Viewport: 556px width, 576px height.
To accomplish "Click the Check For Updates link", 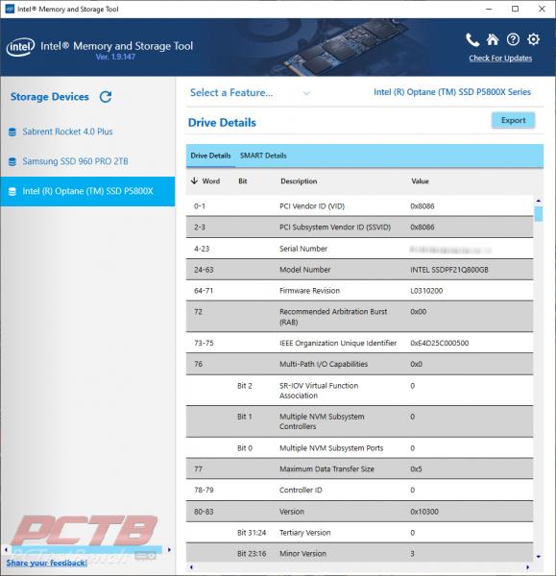I will pyautogui.click(x=500, y=58).
